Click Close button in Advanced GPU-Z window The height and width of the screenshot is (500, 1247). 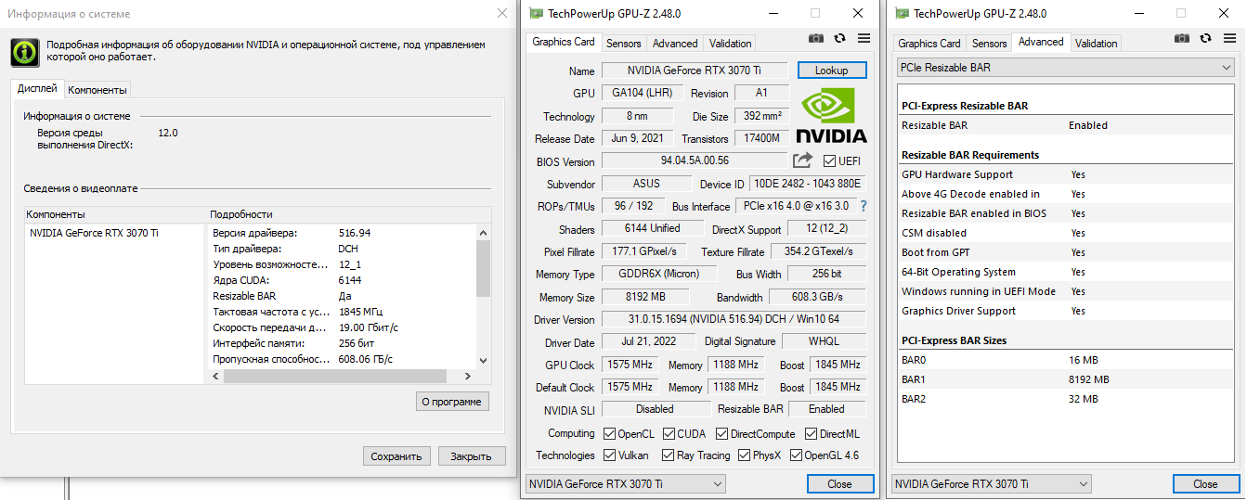point(1205,483)
